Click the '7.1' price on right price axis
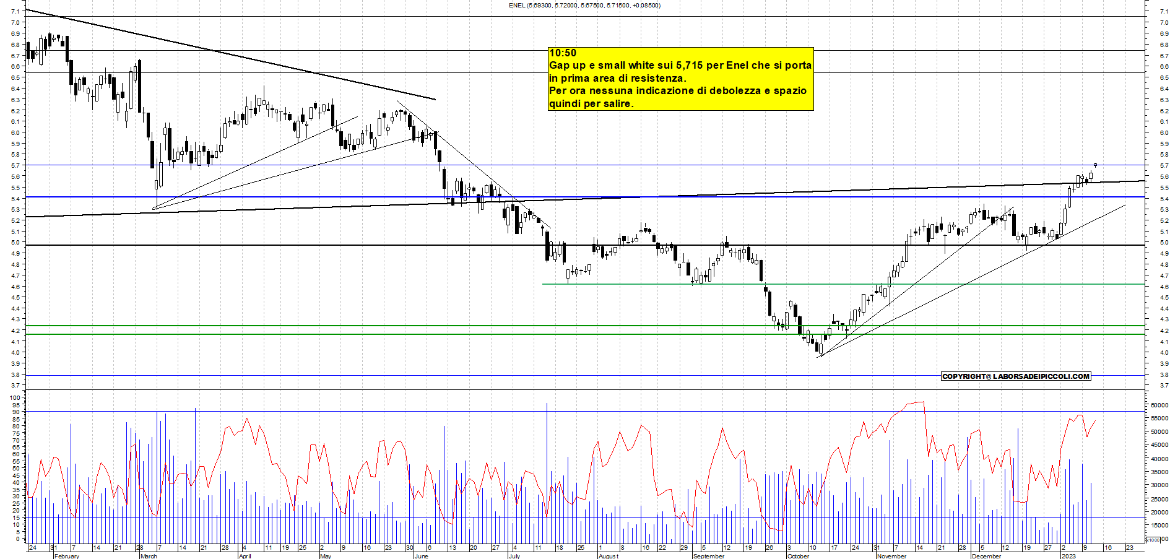Viewport: 1170px width, 559px height. [x=1164, y=12]
